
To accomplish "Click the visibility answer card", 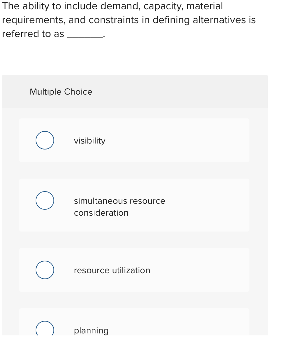I will click(134, 140).
